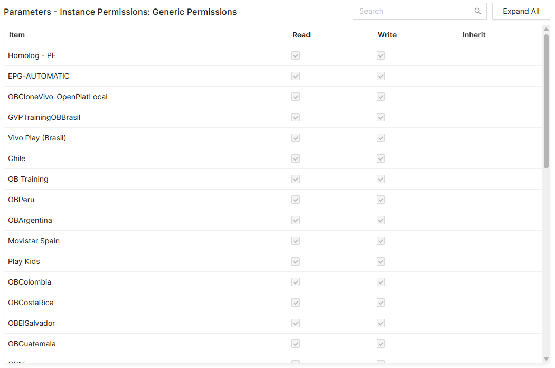Image resolution: width=555 pixels, height=368 pixels.
Task: Click the vertical scrollbar thumb
Action: [x=547, y=100]
